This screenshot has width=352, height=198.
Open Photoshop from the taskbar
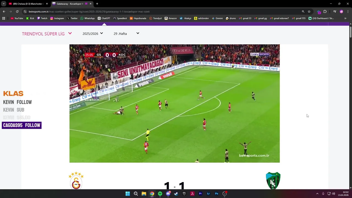pos(216,194)
